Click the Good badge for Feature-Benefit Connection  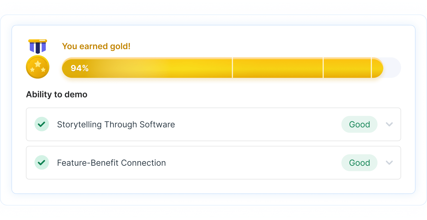click(x=359, y=163)
